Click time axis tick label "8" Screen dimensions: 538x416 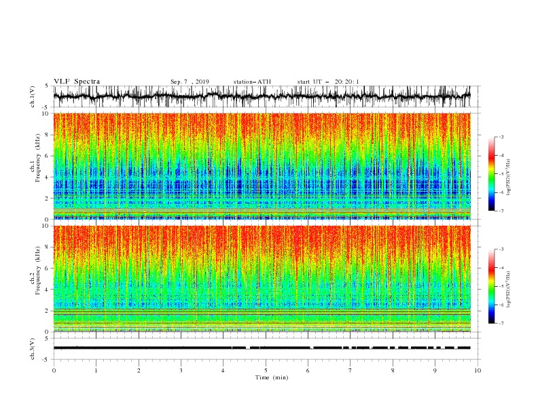tap(393, 370)
